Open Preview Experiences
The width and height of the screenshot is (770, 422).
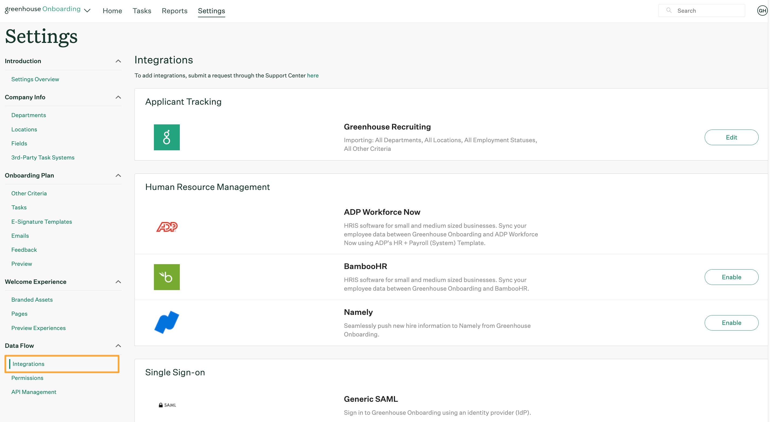click(x=39, y=328)
